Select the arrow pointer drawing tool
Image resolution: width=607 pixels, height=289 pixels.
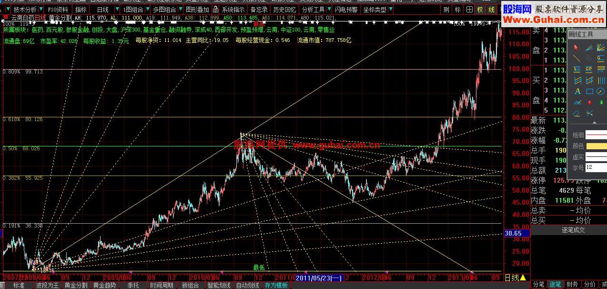(x=576, y=48)
